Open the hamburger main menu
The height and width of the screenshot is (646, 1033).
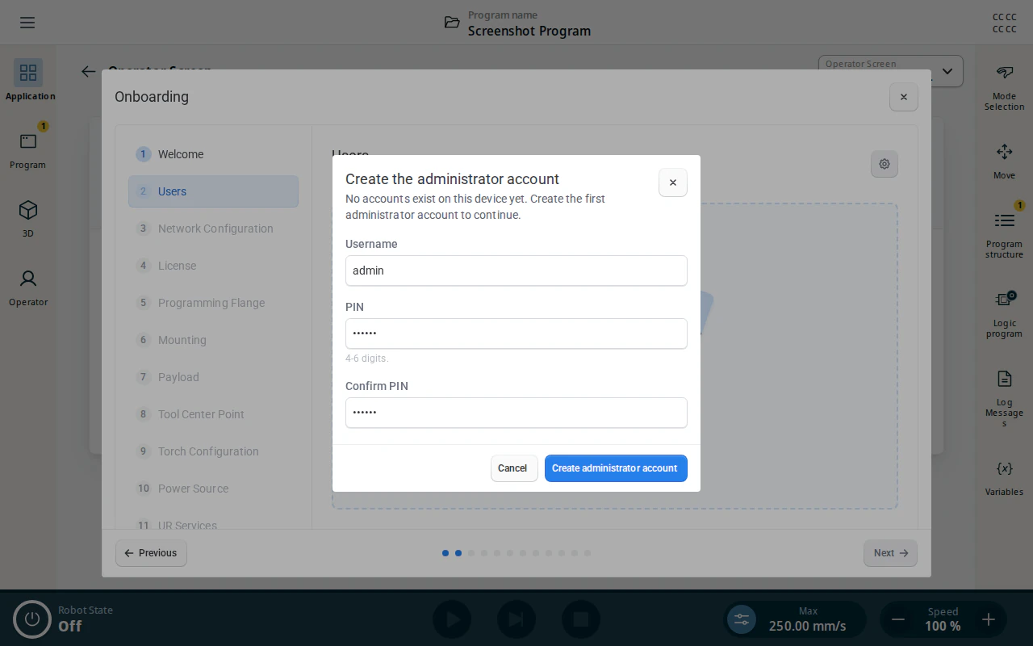(x=27, y=23)
